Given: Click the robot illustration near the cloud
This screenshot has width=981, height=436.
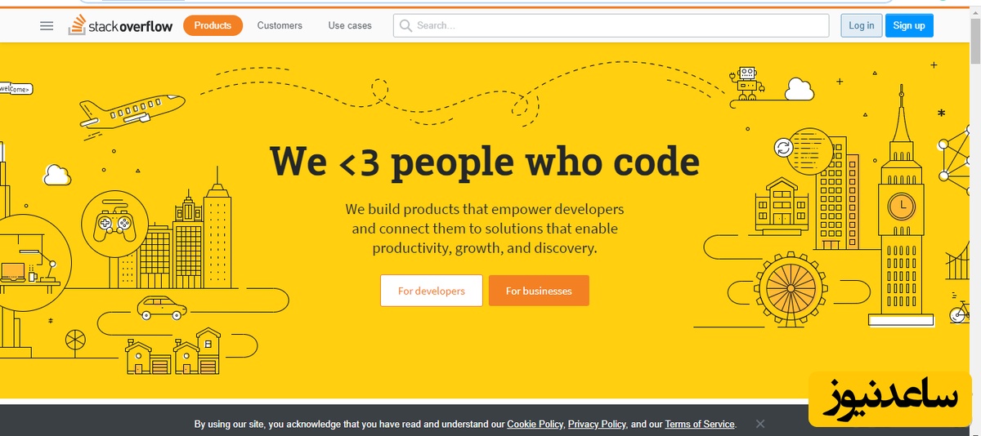Looking at the screenshot, I should [747, 82].
